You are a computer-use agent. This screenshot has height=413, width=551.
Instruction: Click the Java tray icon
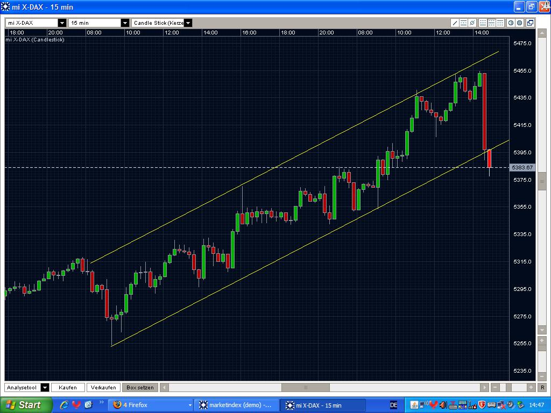pyautogui.click(x=414, y=405)
